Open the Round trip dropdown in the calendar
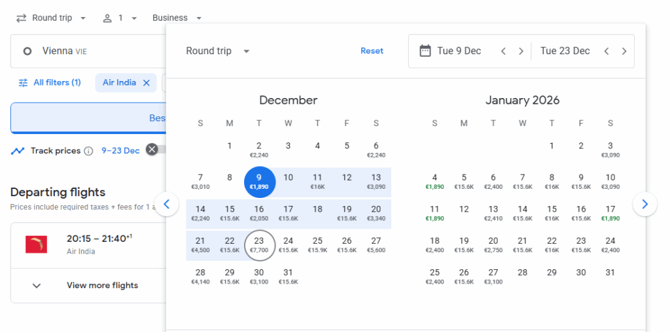This screenshot has height=332, width=670. [218, 51]
